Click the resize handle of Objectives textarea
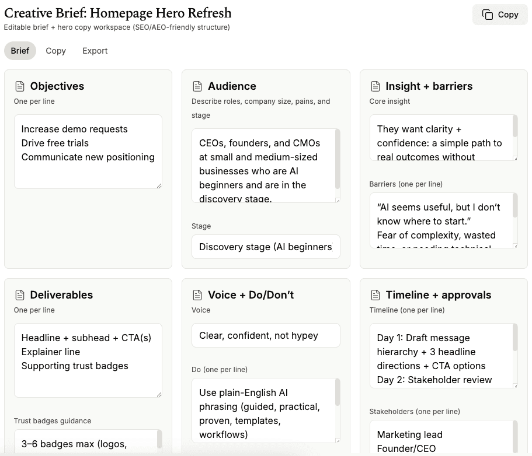Image resolution: width=532 pixels, height=456 pixels. [x=159, y=185]
